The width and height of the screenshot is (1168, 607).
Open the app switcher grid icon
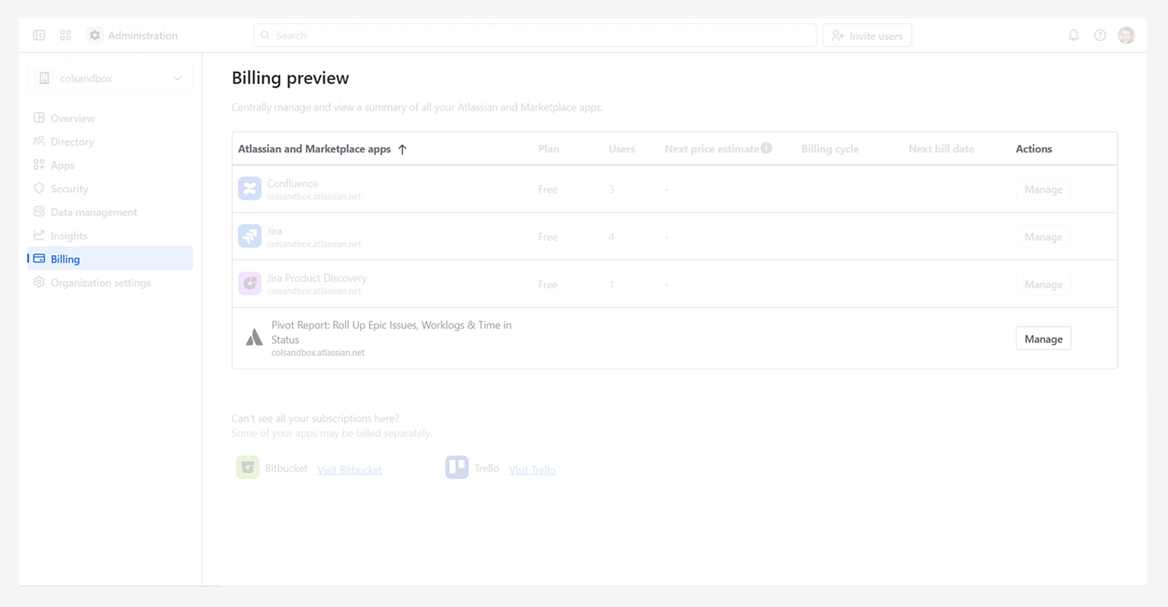(66, 35)
